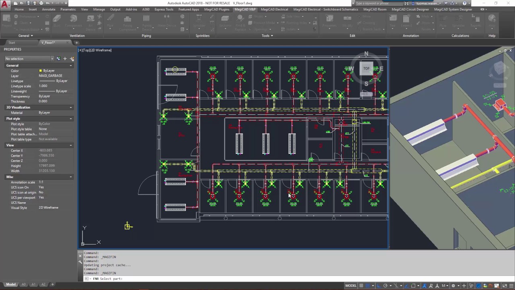The image size is (515, 290).
Task: Toggle ortho mode in status bar
Action: pyautogui.click(x=378, y=286)
